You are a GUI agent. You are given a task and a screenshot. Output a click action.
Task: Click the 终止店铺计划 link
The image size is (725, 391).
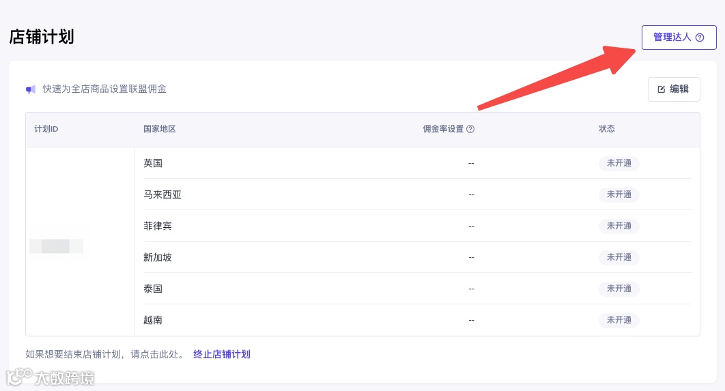pyautogui.click(x=221, y=354)
